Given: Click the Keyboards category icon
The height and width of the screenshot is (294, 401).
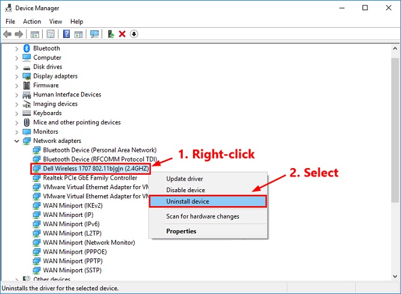Looking at the screenshot, I should (x=26, y=113).
